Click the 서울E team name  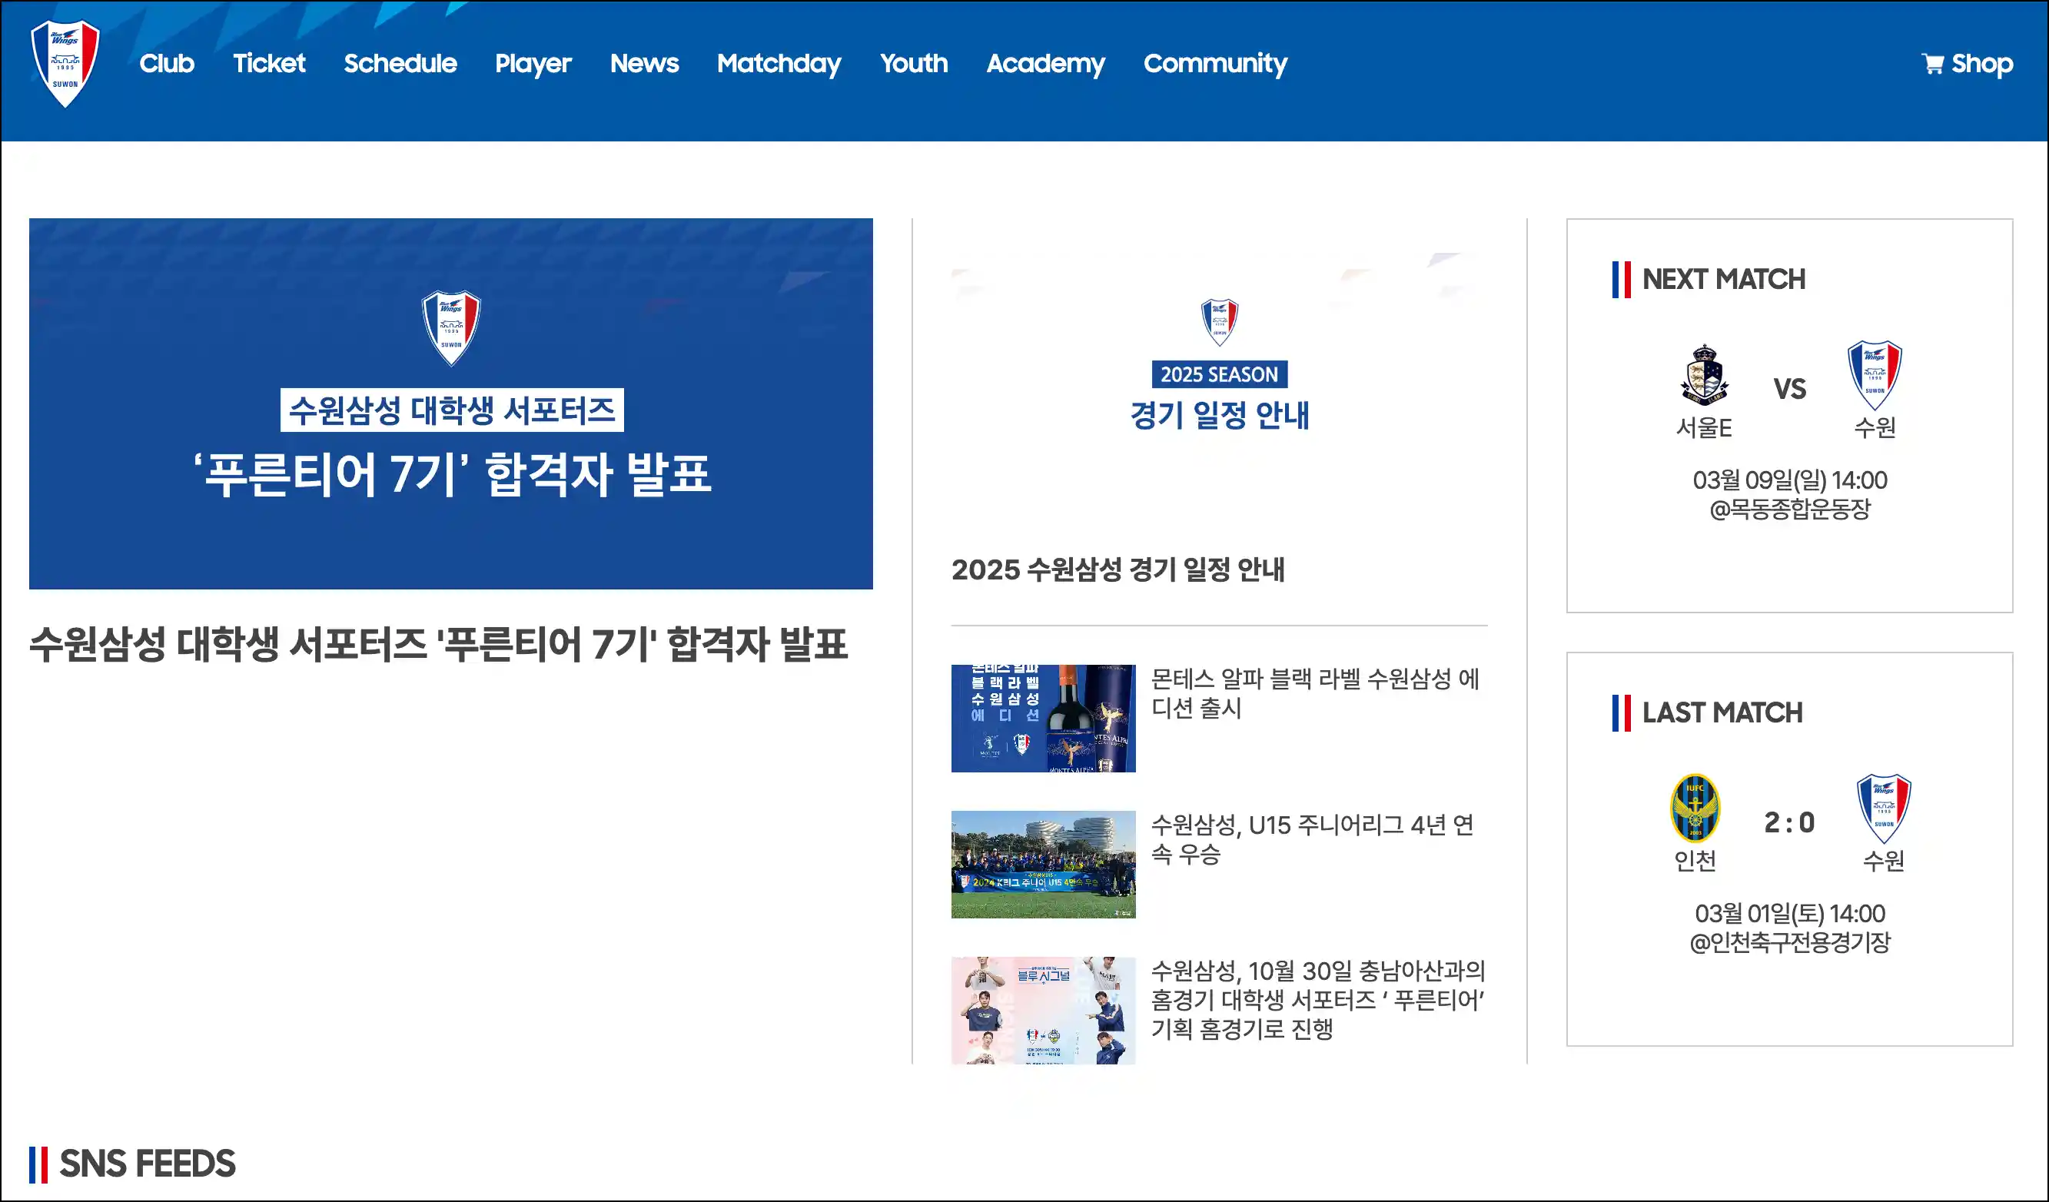[x=1703, y=427]
